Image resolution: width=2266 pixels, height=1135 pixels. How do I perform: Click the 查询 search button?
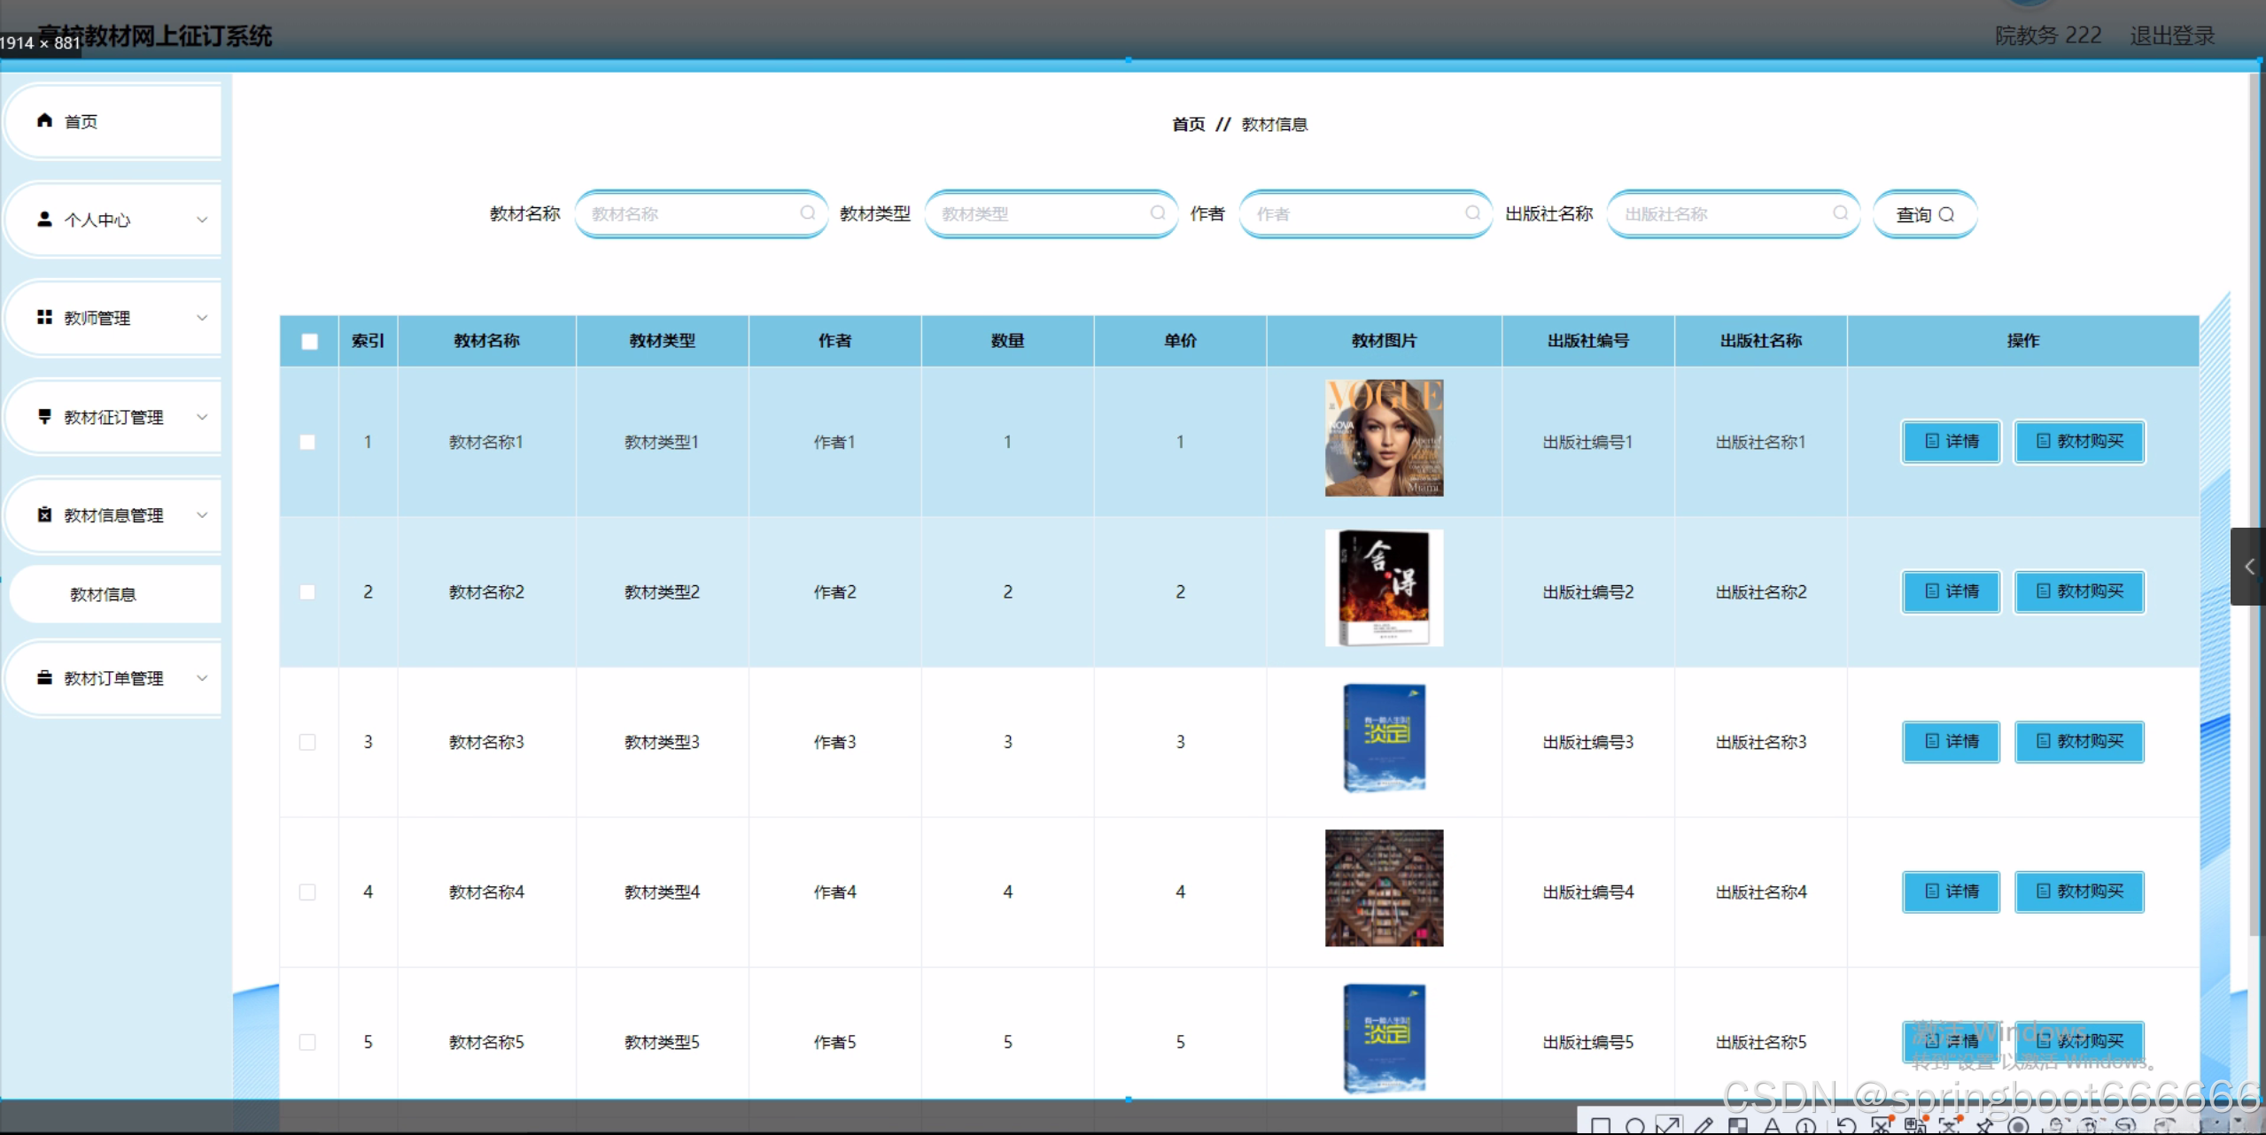[x=1924, y=214]
